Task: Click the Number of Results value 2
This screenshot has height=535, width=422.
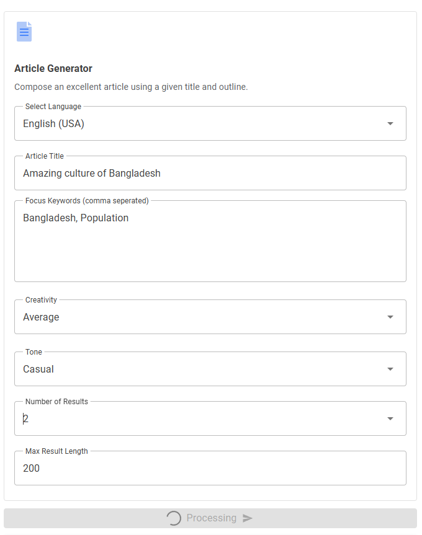Action: (x=26, y=418)
